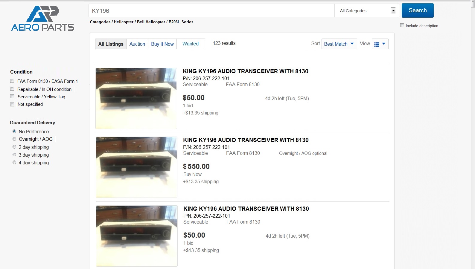
Task: Enable Include description checkbox
Action: [x=402, y=25]
